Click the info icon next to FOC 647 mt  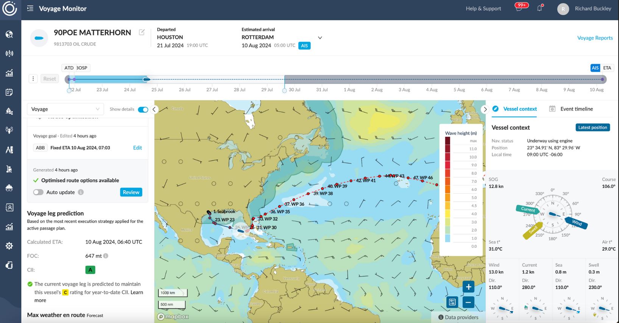click(106, 256)
